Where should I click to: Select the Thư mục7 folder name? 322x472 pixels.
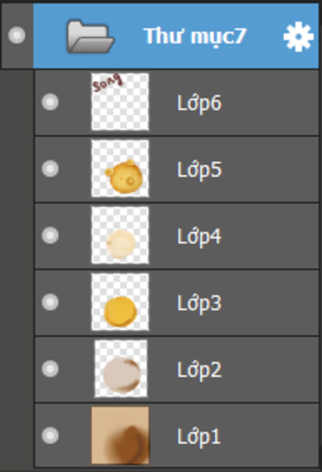(x=195, y=36)
